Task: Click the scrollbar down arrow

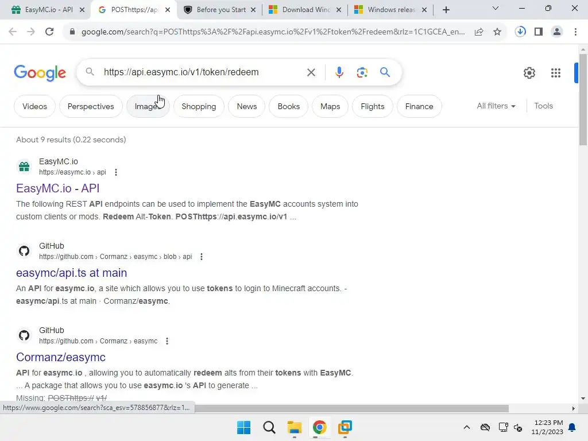Action: [583, 399]
